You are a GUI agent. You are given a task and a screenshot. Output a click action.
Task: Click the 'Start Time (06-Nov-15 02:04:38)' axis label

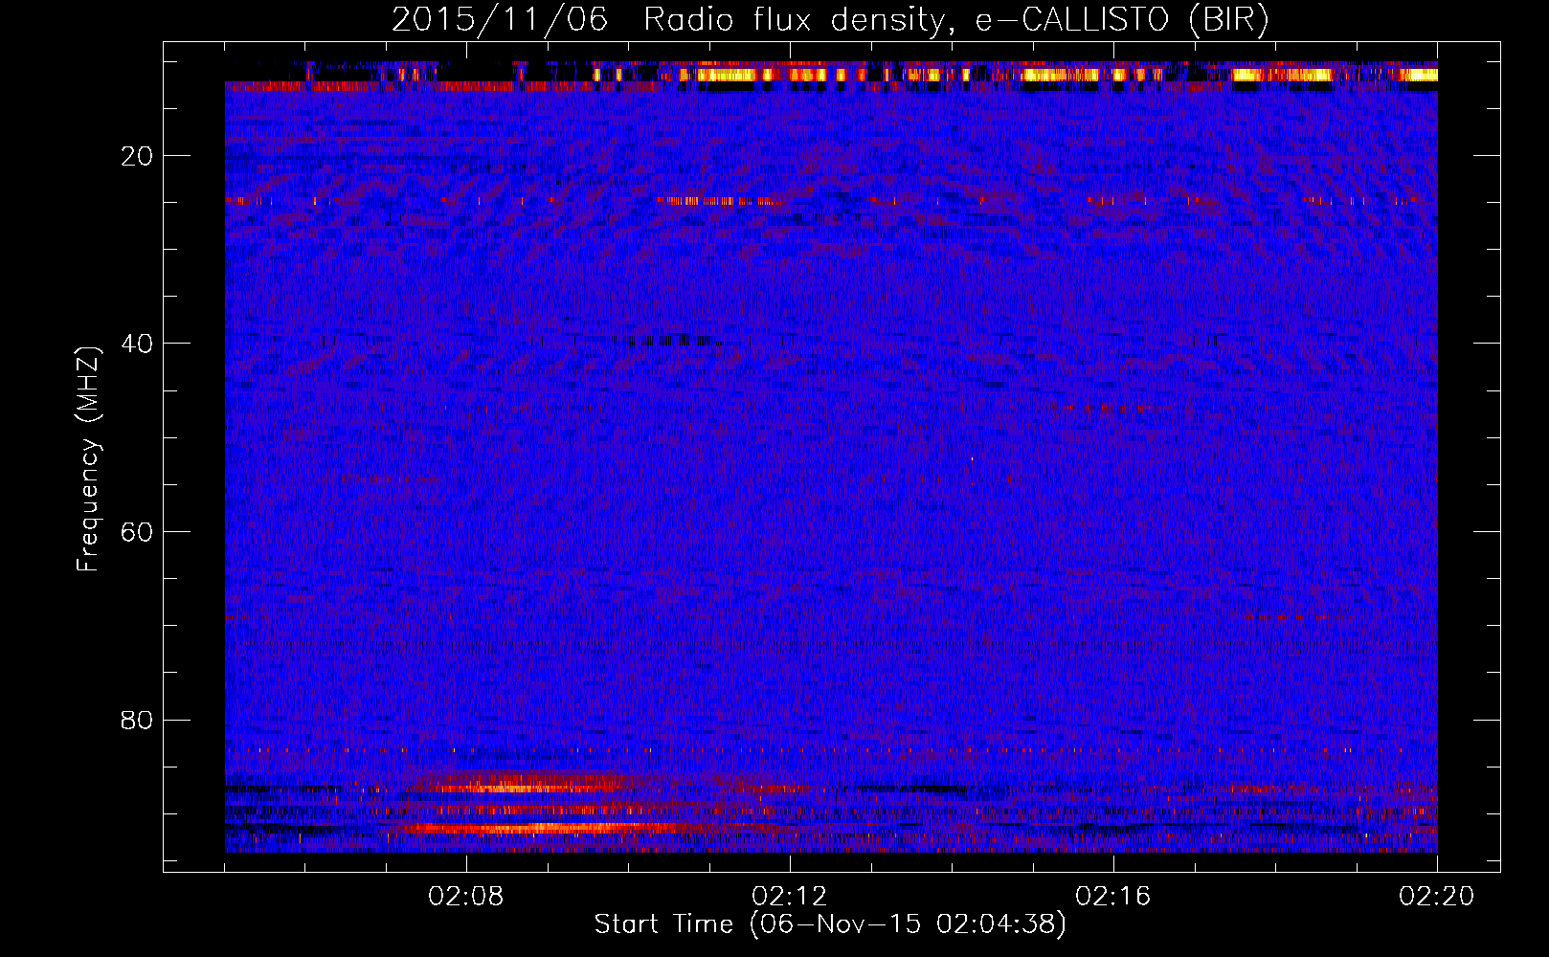(830, 924)
